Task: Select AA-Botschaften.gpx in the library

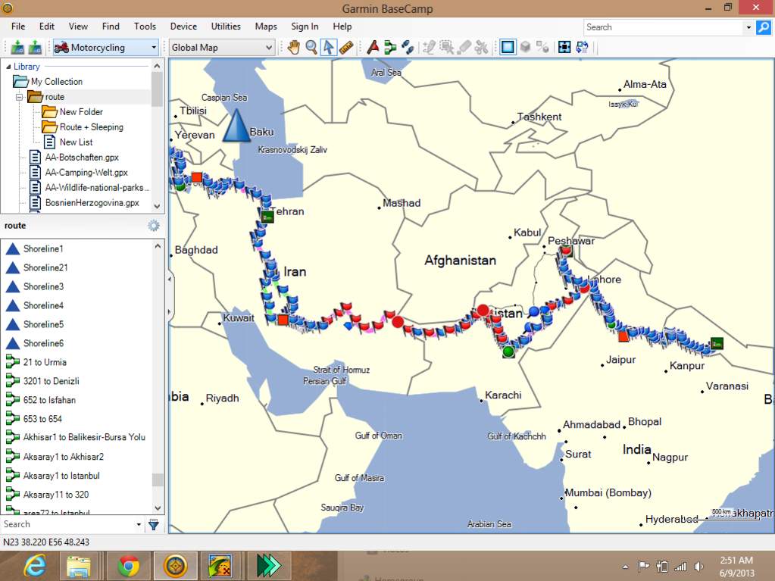Action: click(x=82, y=158)
